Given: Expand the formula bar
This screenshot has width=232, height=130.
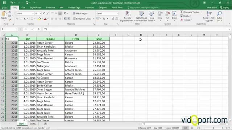Looking at the screenshot, I should point(229,29).
